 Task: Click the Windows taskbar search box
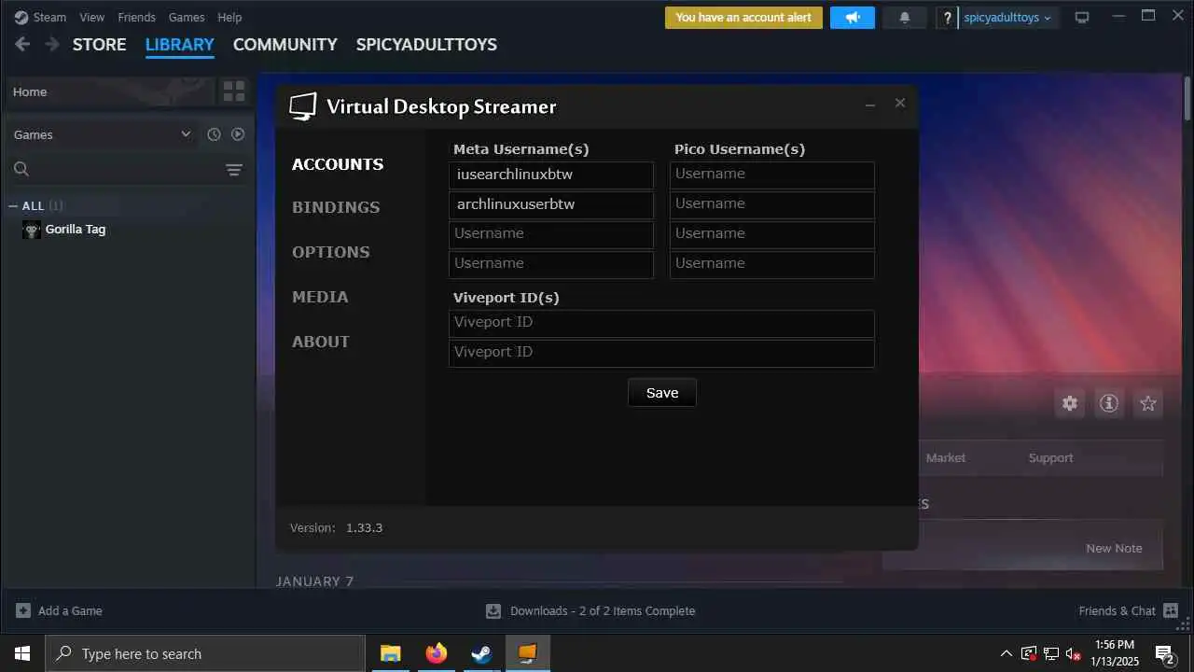[205, 653]
